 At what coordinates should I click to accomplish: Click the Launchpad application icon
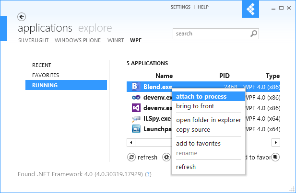tap(136, 129)
